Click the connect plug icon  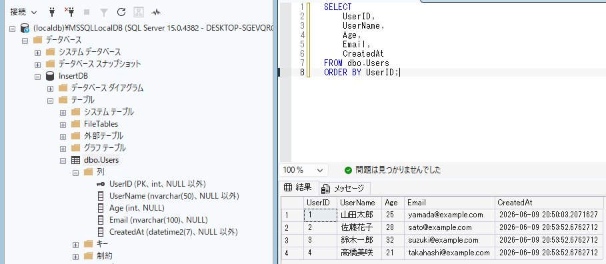52,13
